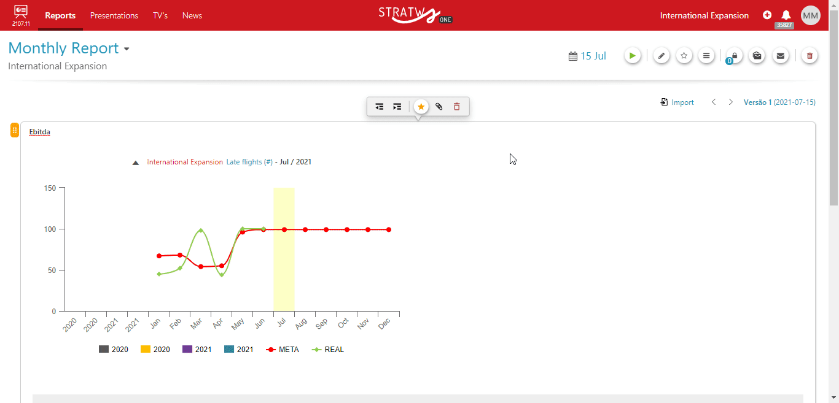Open the notifications bell icon
Image resolution: width=839 pixels, height=403 pixels.
[x=786, y=15]
